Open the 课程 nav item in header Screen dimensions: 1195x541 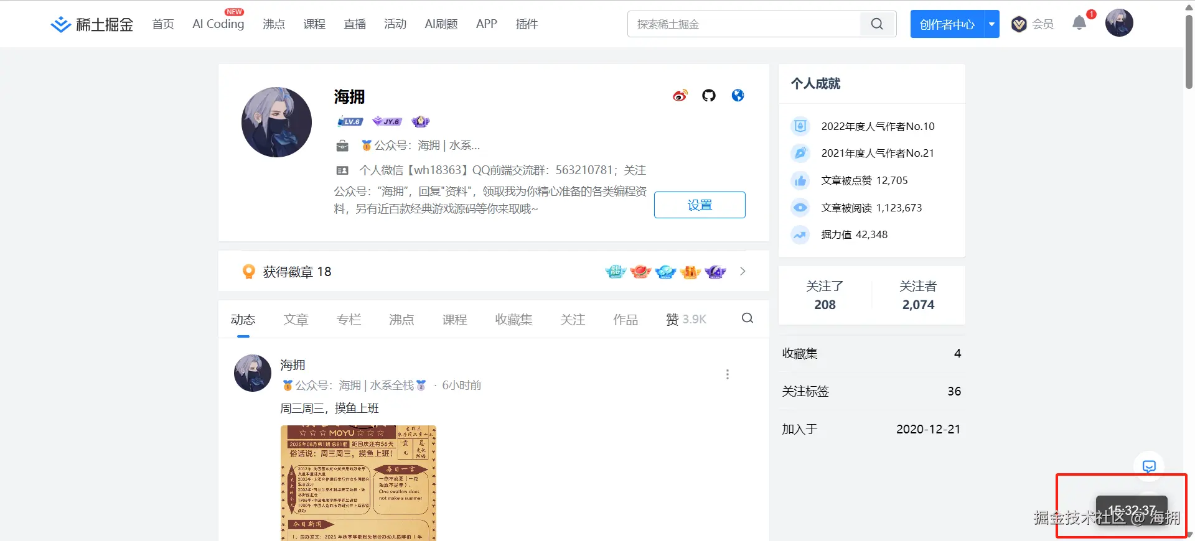tap(314, 24)
